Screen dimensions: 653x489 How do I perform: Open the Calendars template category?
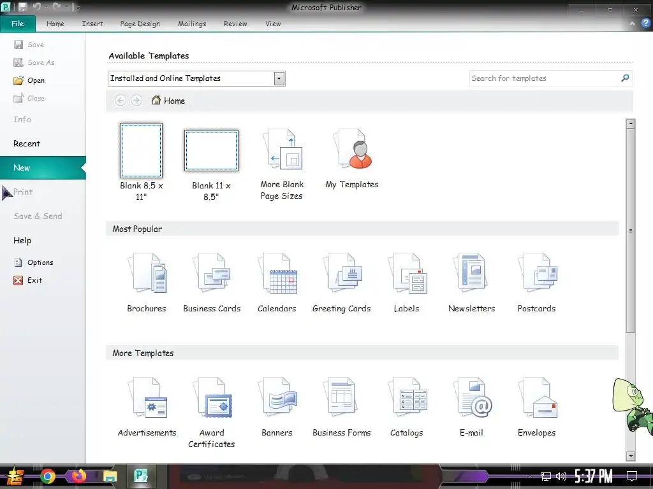click(277, 282)
